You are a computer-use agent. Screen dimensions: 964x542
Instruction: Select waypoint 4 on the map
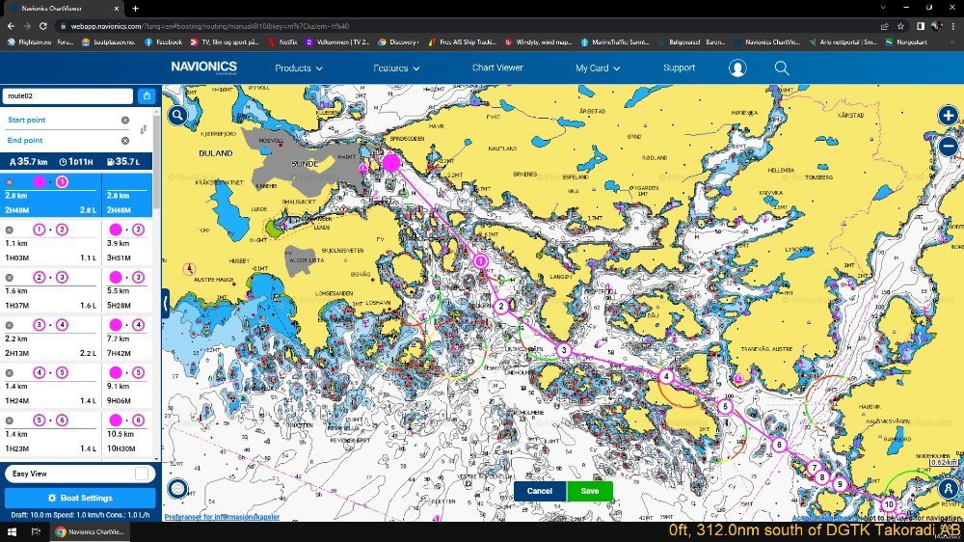[666, 376]
